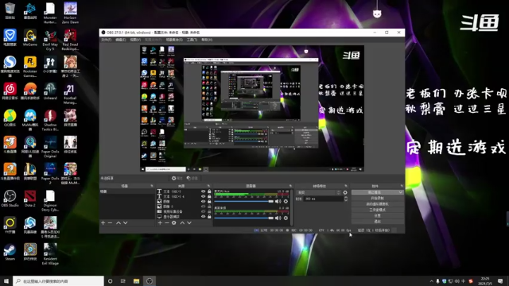This screenshot has height=286, width=509.
Task: Add a new source with the sources plus icon
Action: tap(160, 222)
